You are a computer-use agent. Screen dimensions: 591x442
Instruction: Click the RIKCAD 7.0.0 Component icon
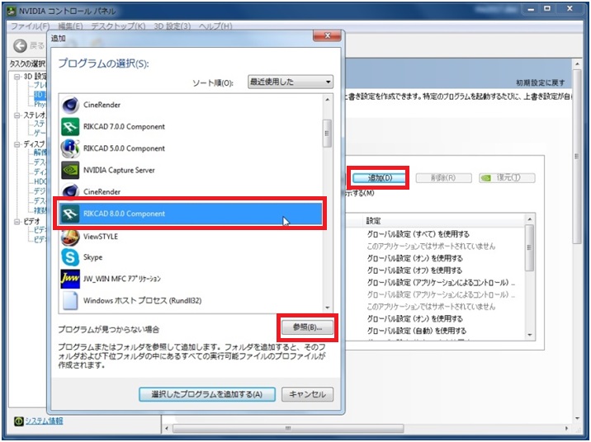70,126
